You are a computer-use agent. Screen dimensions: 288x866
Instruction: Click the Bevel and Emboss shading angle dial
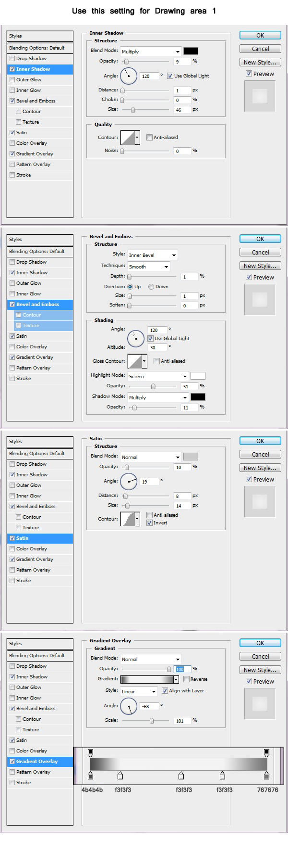point(136,339)
